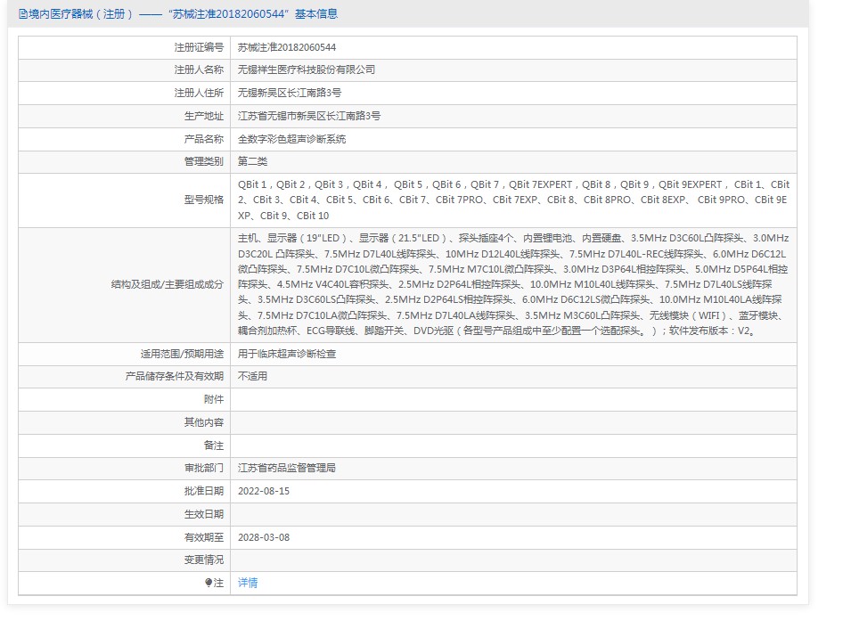Click the 注册人名称 row label
The width and height of the screenshot is (851, 621).
click(x=199, y=70)
